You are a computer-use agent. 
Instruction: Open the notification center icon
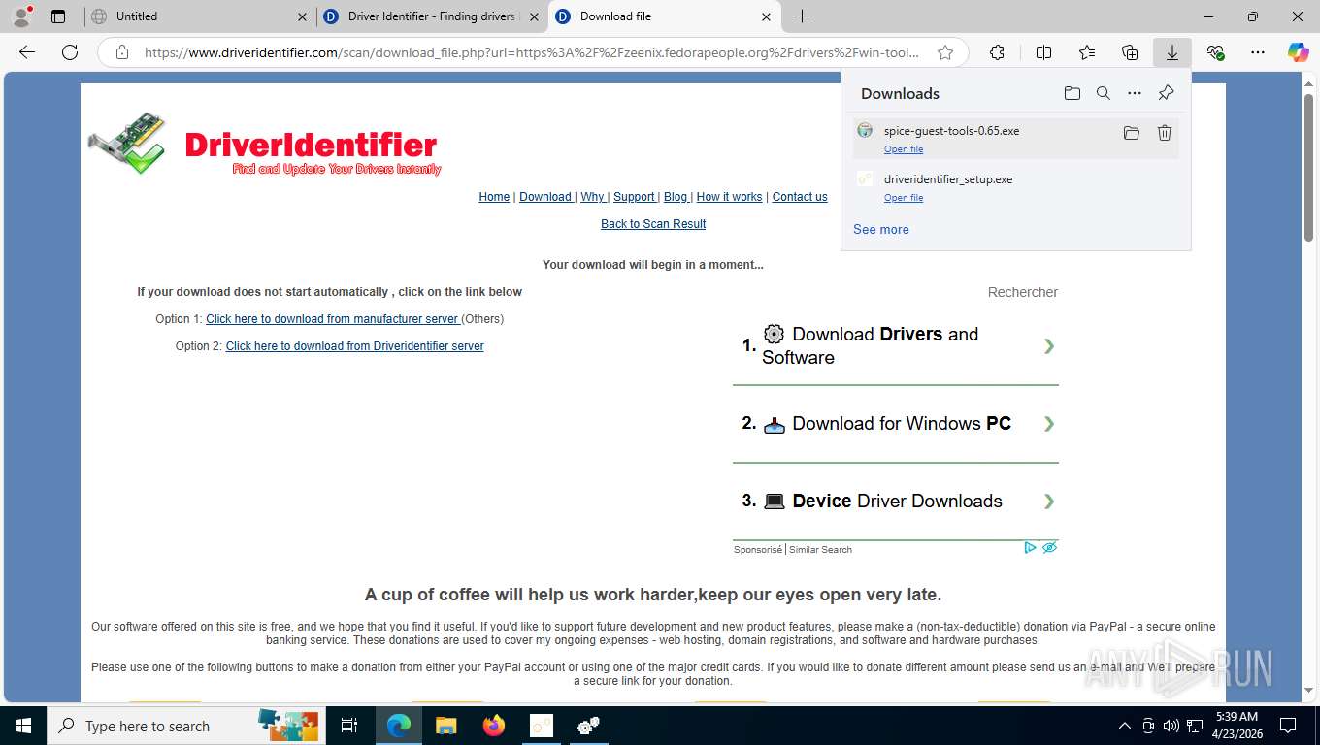[x=1288, y=726]
